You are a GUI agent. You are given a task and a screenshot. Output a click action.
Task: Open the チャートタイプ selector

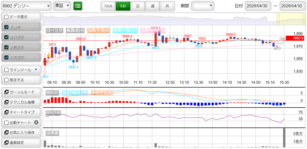[21, 112]
